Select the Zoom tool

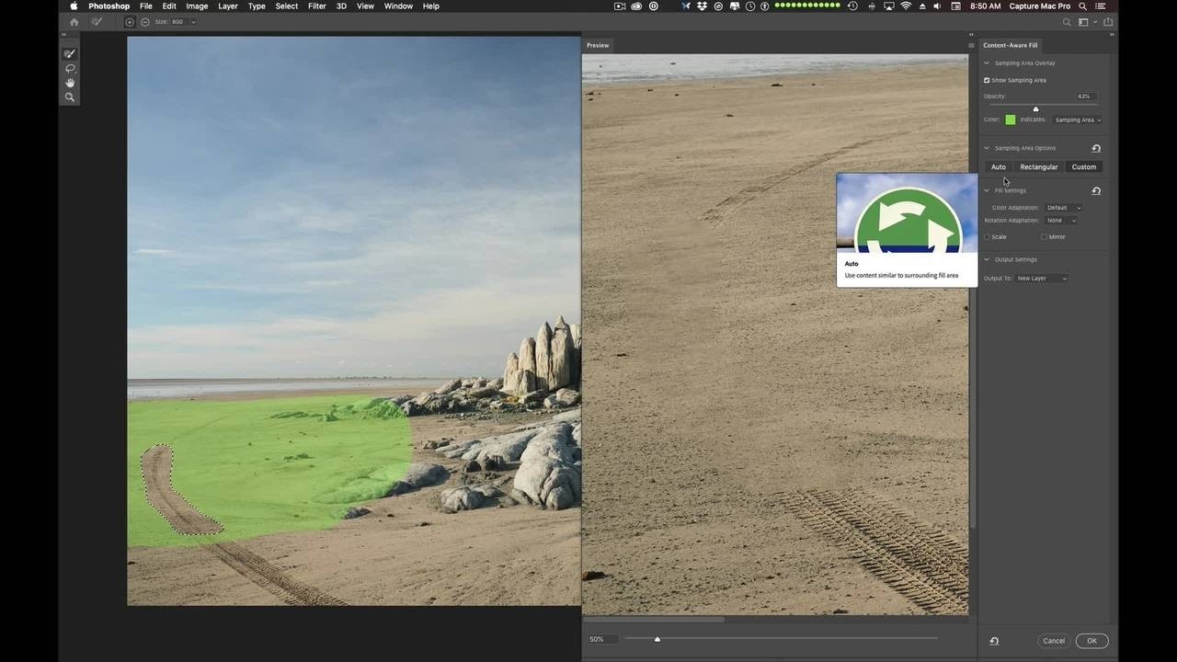[x=69, y=97]
